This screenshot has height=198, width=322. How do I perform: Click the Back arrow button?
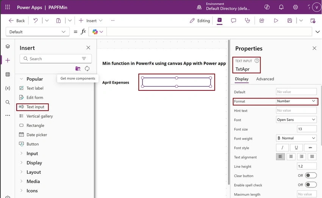[16, 20]
